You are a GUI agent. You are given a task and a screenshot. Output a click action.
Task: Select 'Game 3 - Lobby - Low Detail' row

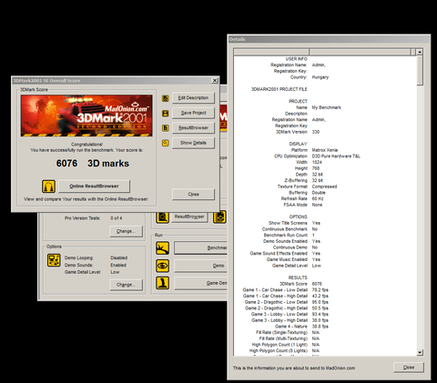tap(290, 314)
